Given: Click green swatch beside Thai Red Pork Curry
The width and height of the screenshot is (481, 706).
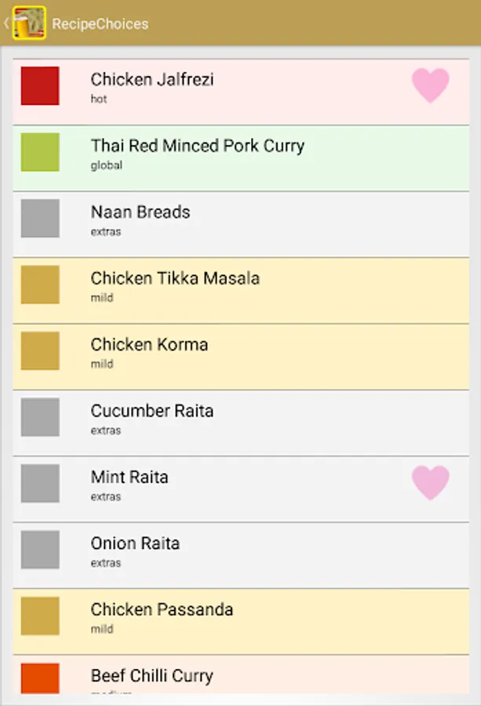Looking at the screenshot, I should (x=40, y=152).
